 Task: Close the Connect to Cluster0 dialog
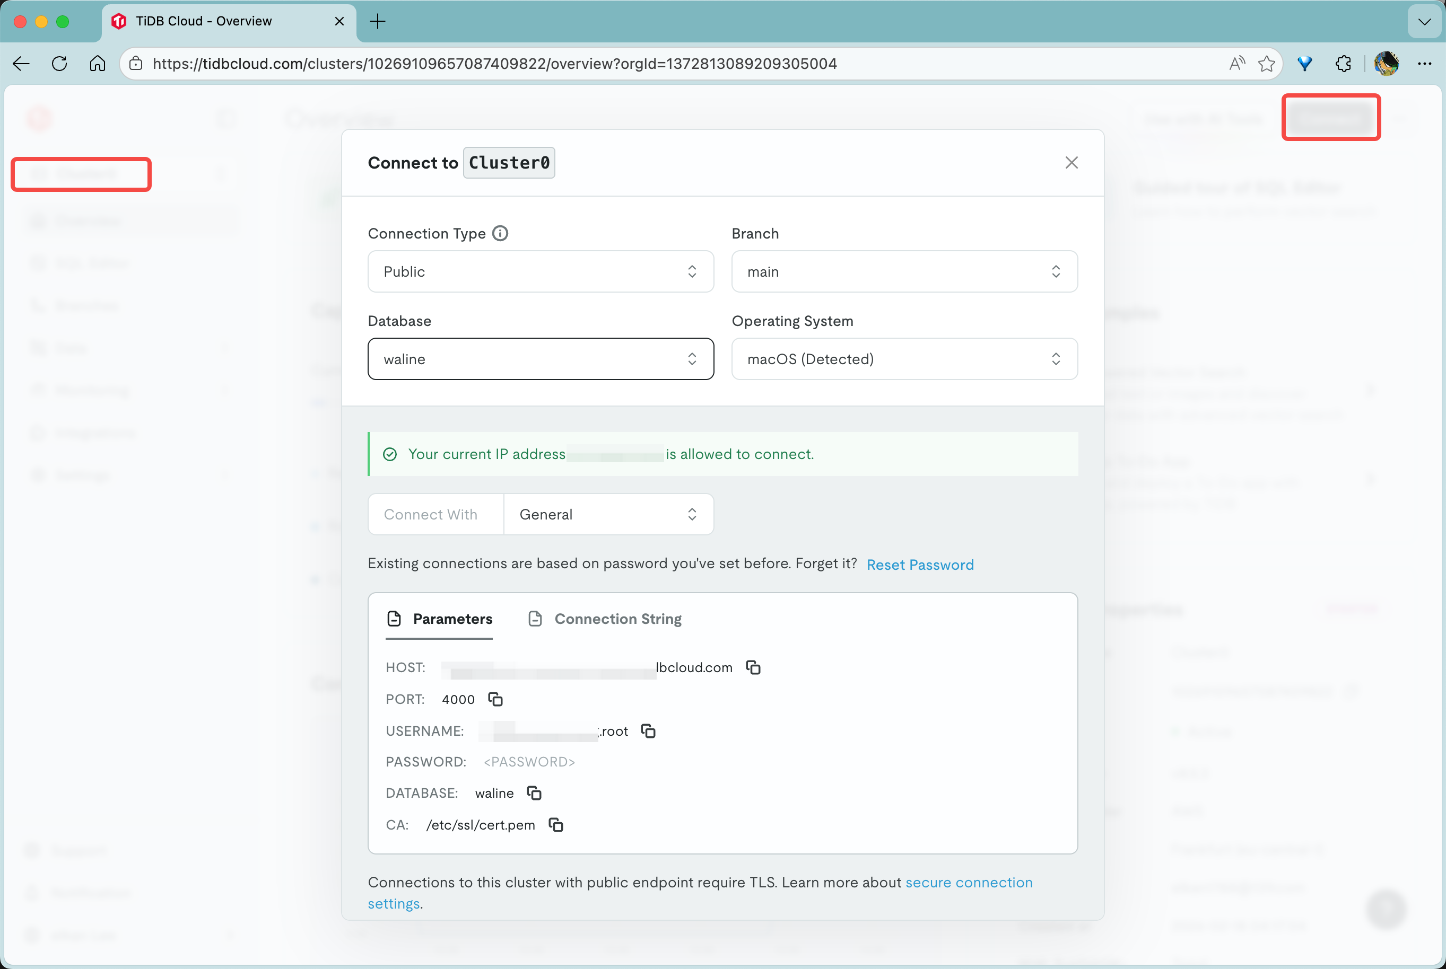point(1072,163)
